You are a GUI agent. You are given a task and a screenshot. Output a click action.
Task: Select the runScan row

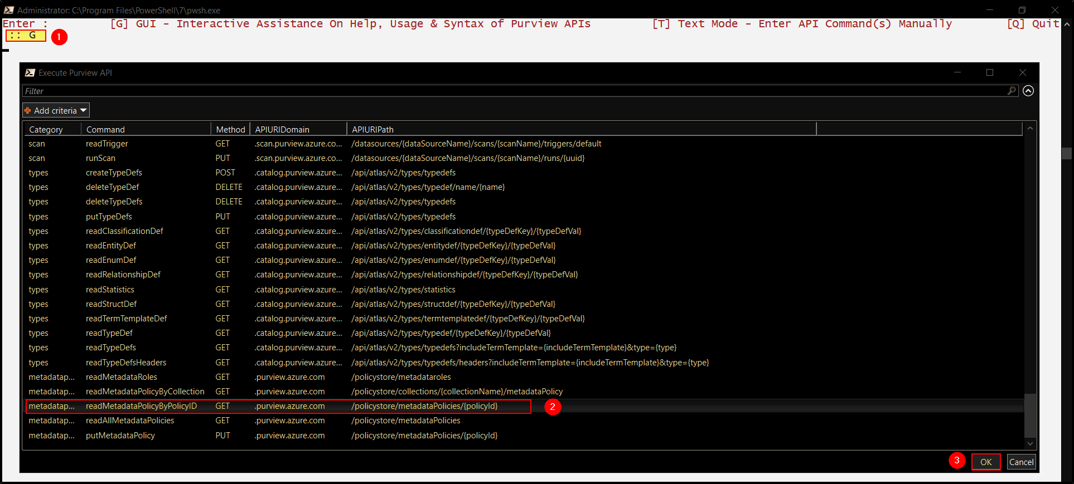pos(524,158)
